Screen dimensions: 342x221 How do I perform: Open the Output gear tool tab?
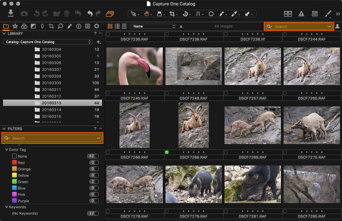pyautogui.click(x=97, y=26)
